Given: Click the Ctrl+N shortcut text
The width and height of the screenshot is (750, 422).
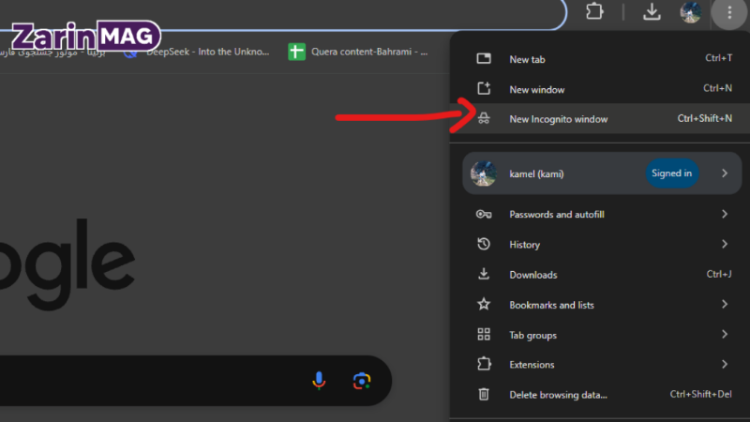Looking at the screenshot, I should (x=717, y=88).
